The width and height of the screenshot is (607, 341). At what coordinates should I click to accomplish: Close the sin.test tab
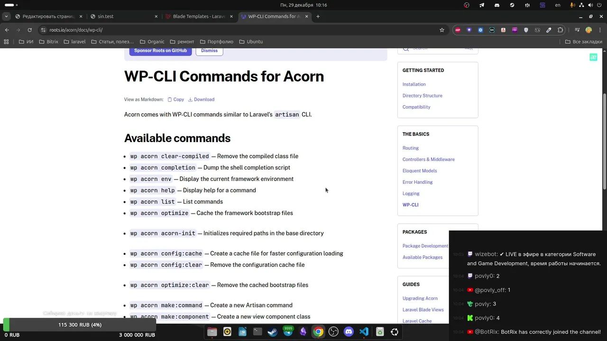click(156, 16)
